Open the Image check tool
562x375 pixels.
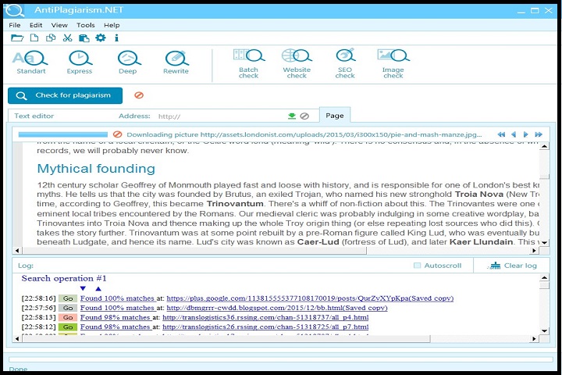pyautogui.click(x=393, y=62)
